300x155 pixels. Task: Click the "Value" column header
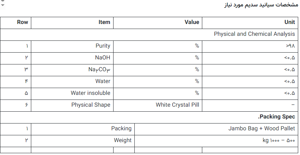191,22
